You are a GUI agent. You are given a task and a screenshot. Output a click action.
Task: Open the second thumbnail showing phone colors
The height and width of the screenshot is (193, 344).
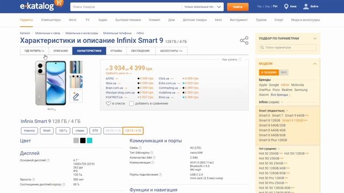tap(76, 81)
